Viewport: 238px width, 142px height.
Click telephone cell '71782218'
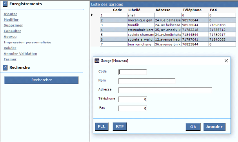pyautogui.click(x=195, y=30)
